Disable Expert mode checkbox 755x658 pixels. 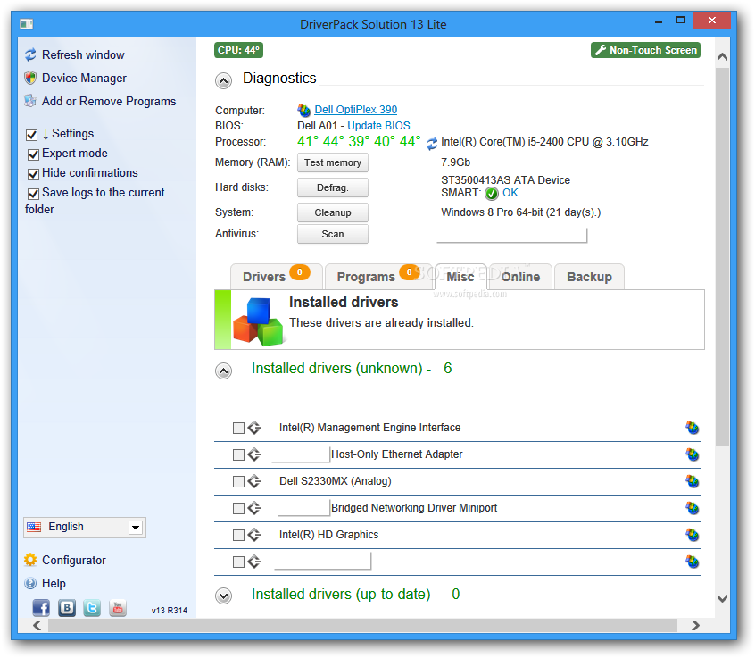[x=33, y=154]
